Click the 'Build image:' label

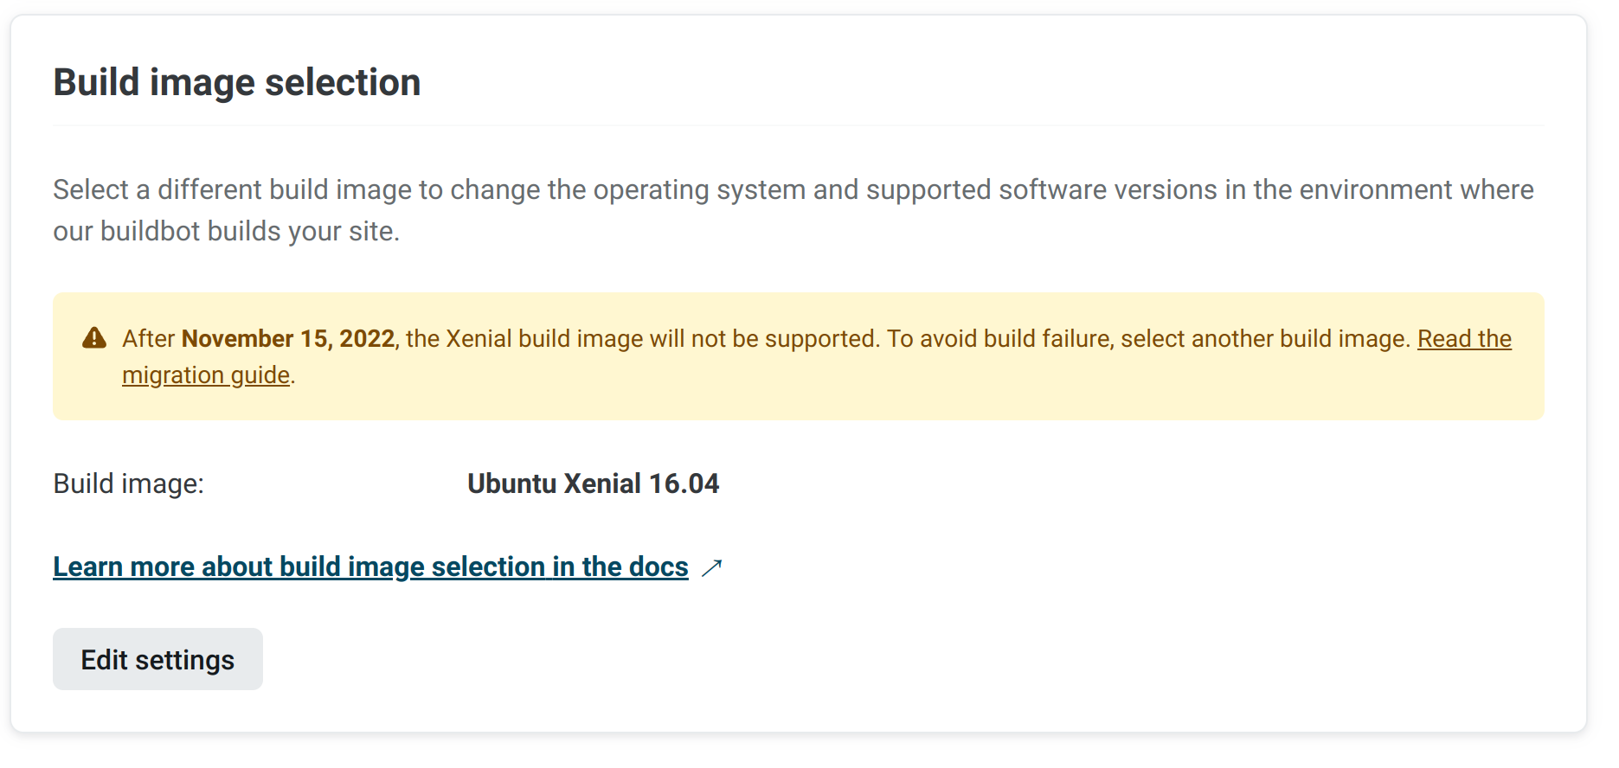[x=127, y=483]
